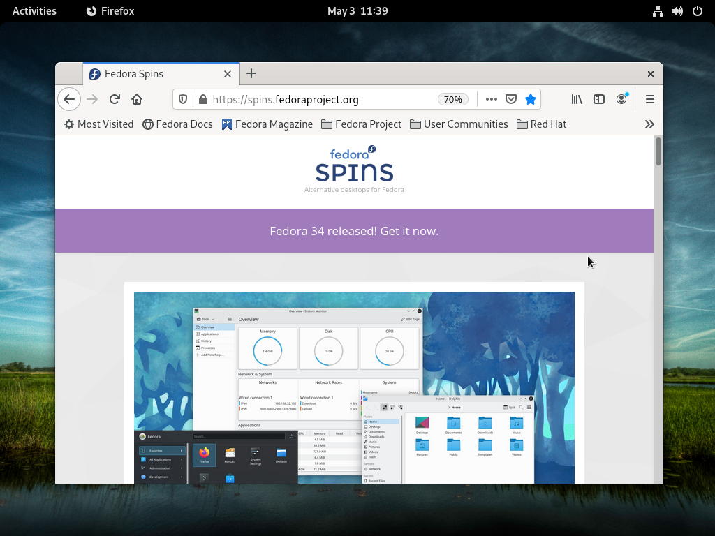Open the Firefox account icon
Viewport: 715px width, 536px height.
tap(621, 99)
